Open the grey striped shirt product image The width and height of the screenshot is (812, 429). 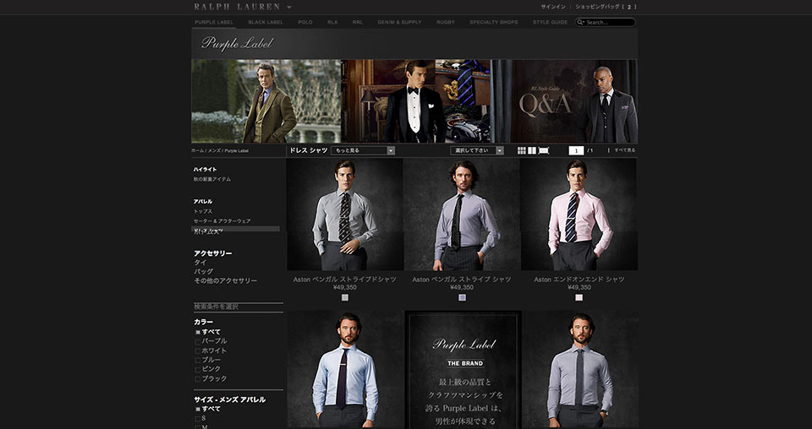coord(345,214)
